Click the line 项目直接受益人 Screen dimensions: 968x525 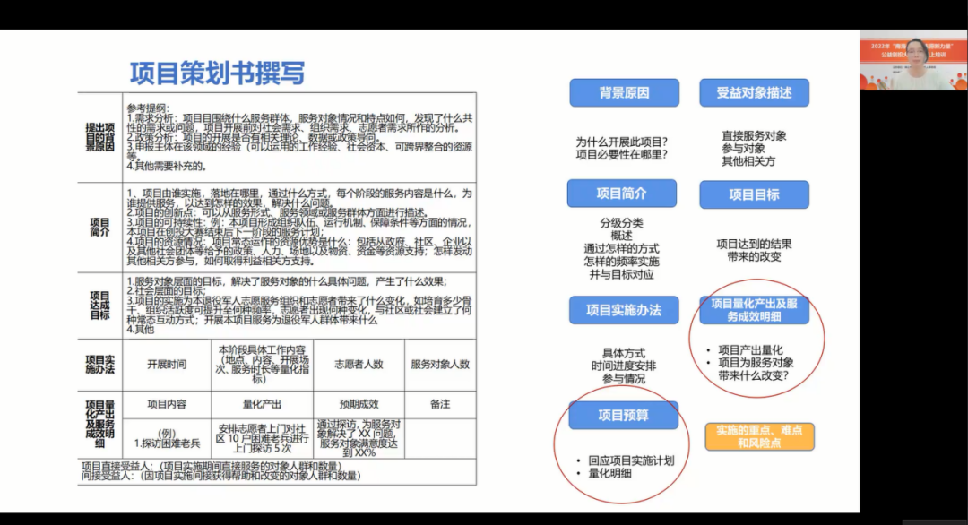tap(212, 466)
